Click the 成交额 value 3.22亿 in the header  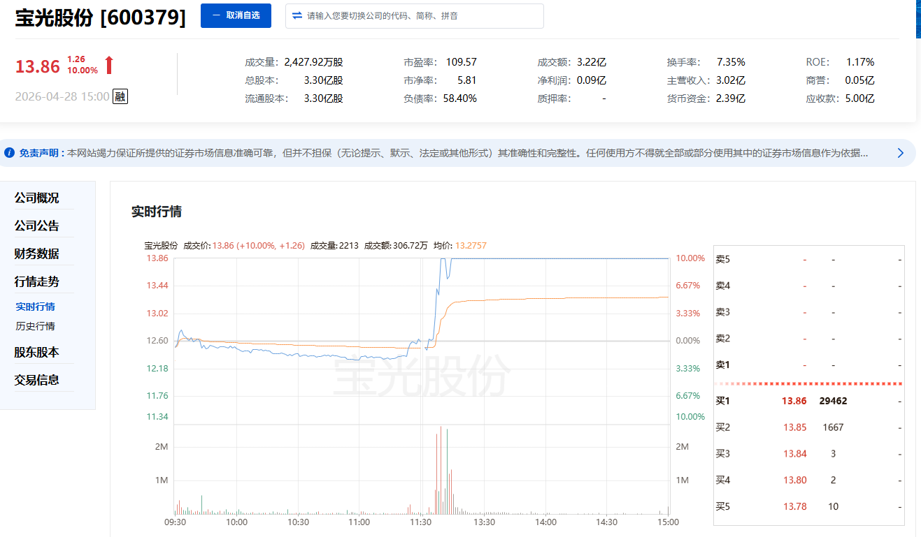[592, 62]
